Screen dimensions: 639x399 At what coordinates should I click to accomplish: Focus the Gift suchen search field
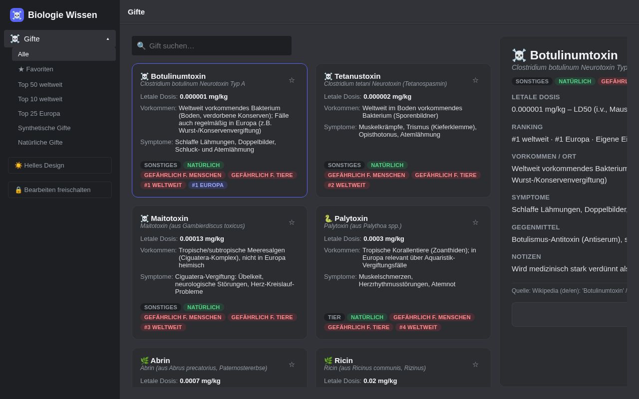tap(212, 46)
